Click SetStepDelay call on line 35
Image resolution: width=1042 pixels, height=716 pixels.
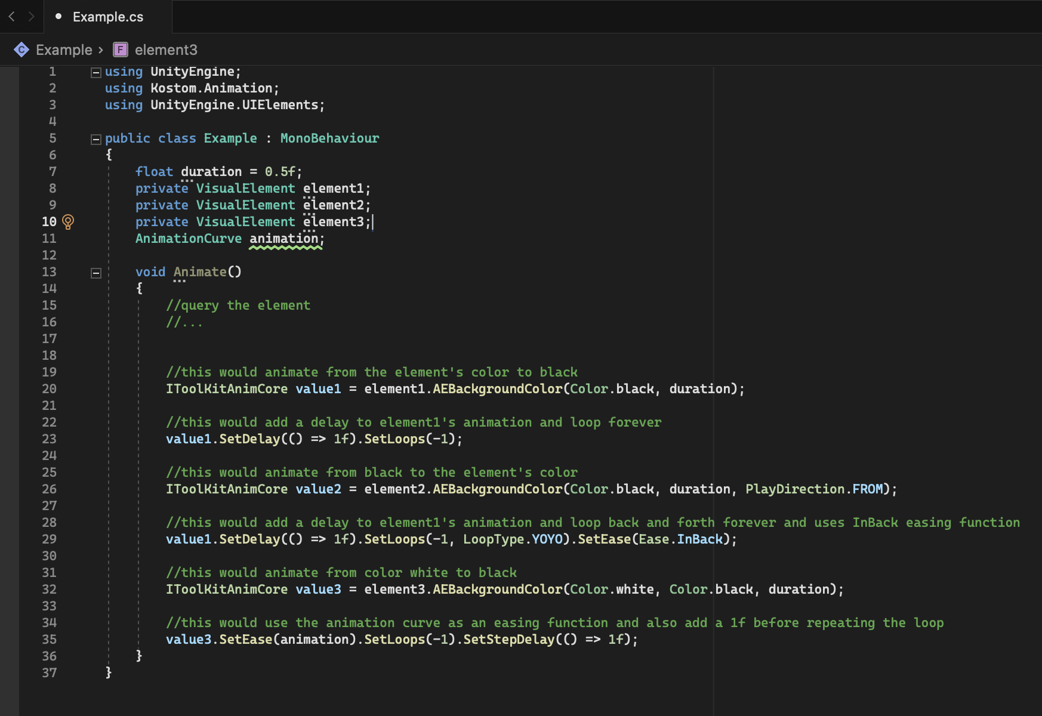508,640
